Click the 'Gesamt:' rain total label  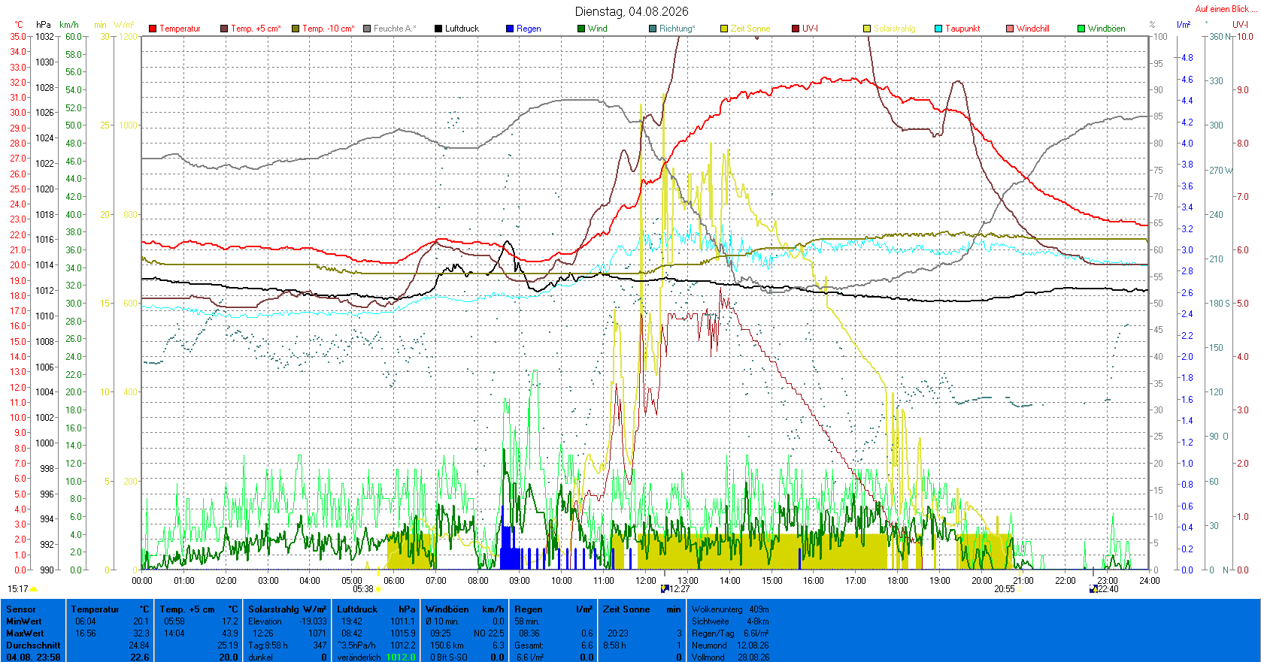[529, 645]
